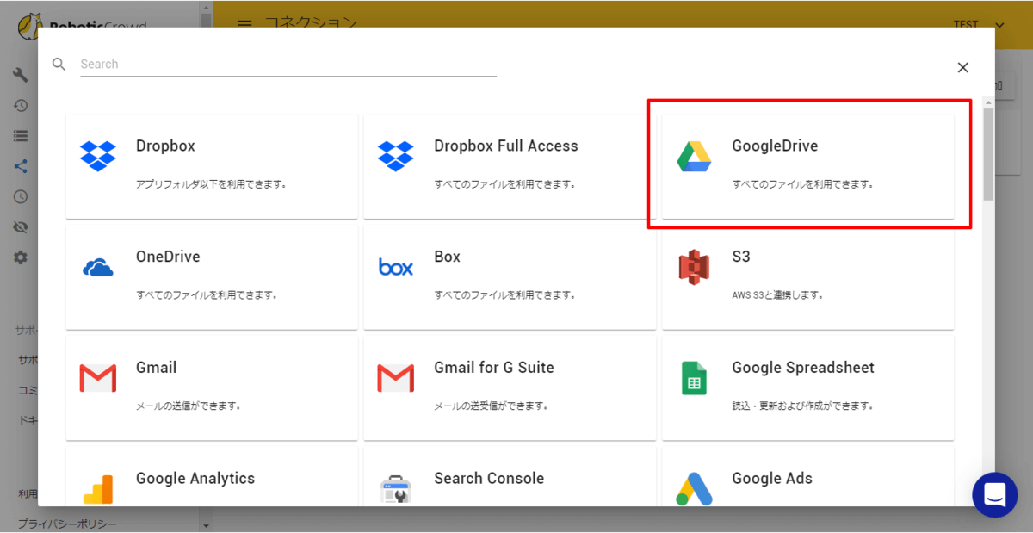Click the dialog's vertical scrollbar thumb
Viewport: 1033px width, 533px height.
tap(988, 153)
